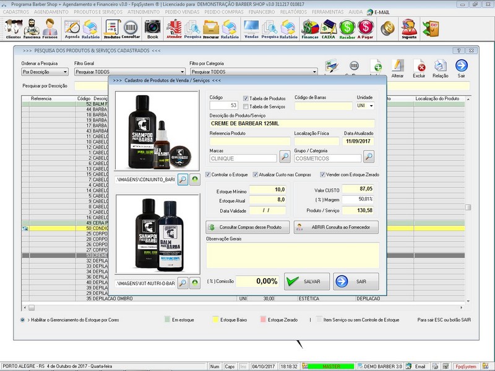
Task: Click the Relação print icon
Action: [x=440, y=69]
